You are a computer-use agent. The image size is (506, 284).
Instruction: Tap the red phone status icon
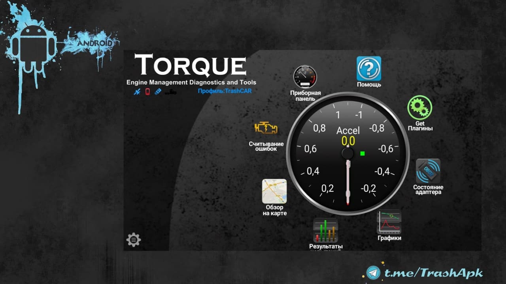point(147,92)
